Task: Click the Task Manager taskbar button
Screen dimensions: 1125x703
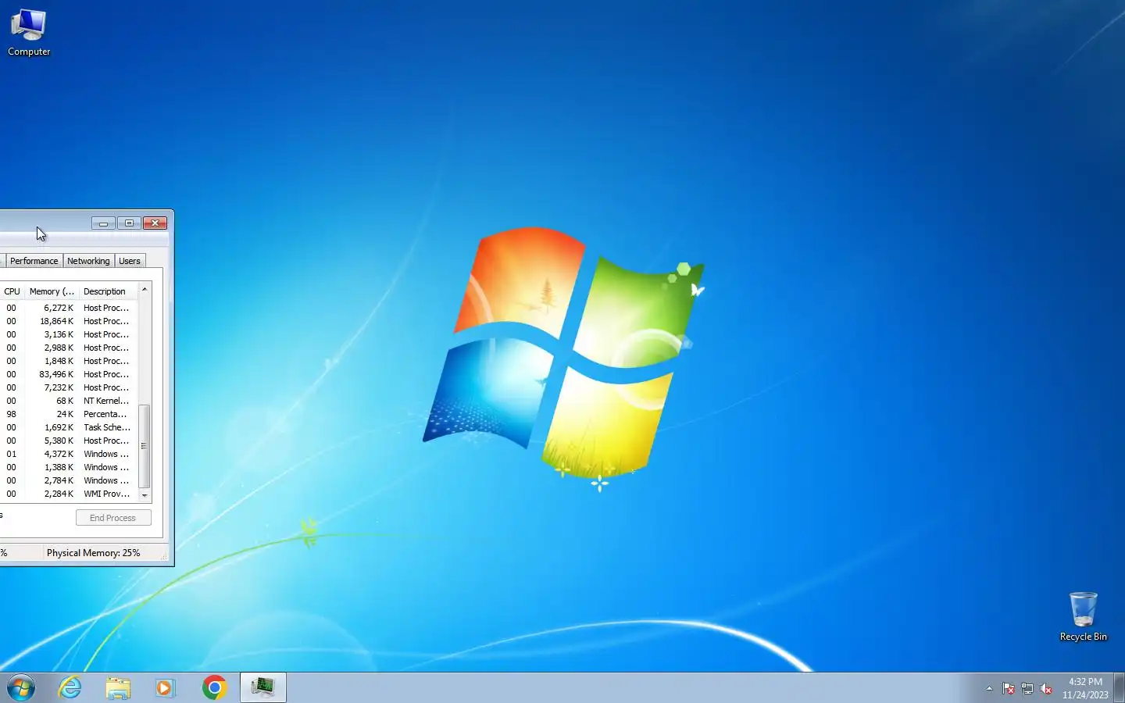Action: point(263,687)
